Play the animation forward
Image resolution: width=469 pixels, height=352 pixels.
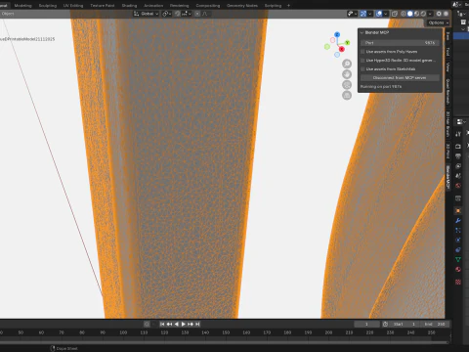click(184, 324)
